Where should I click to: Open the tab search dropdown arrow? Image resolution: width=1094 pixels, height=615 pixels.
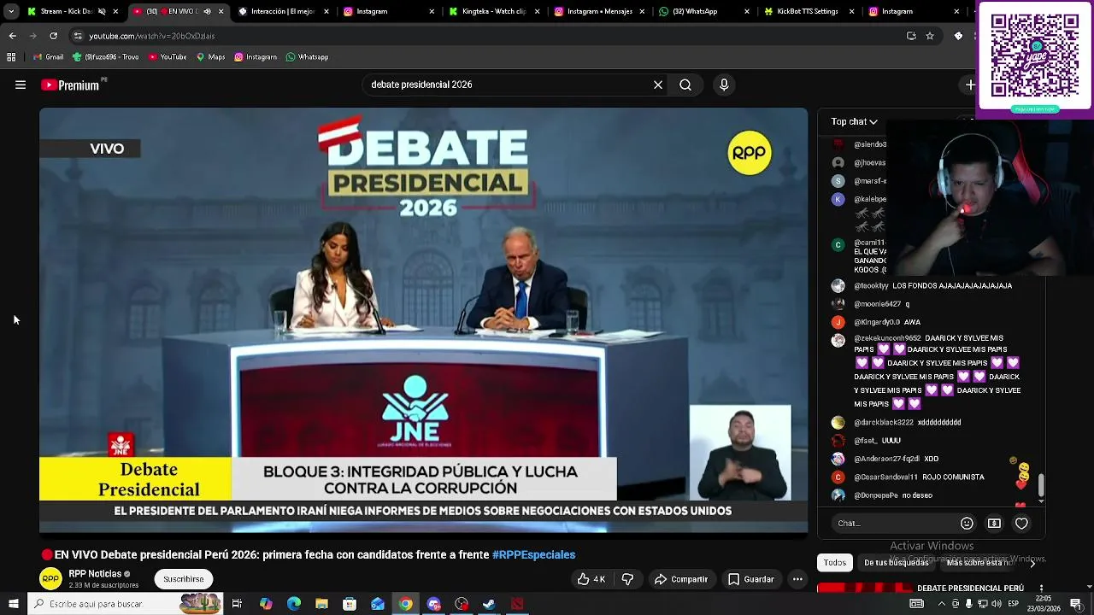tap(11, 12)
